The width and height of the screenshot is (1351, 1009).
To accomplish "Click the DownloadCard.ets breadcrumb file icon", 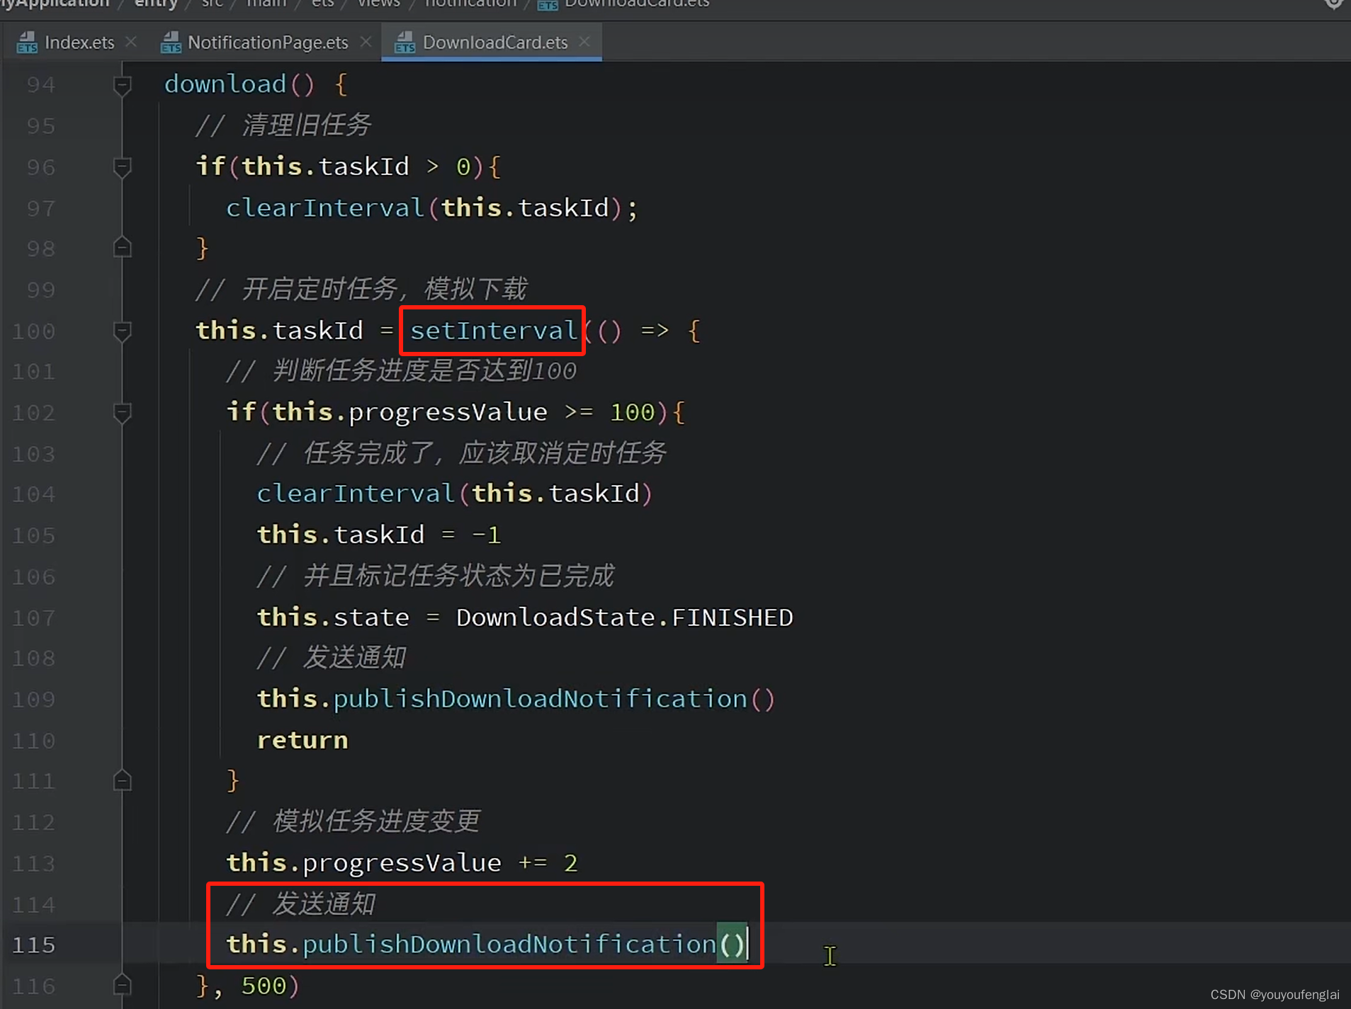I will pyautogui.click(x=547, y=4).
